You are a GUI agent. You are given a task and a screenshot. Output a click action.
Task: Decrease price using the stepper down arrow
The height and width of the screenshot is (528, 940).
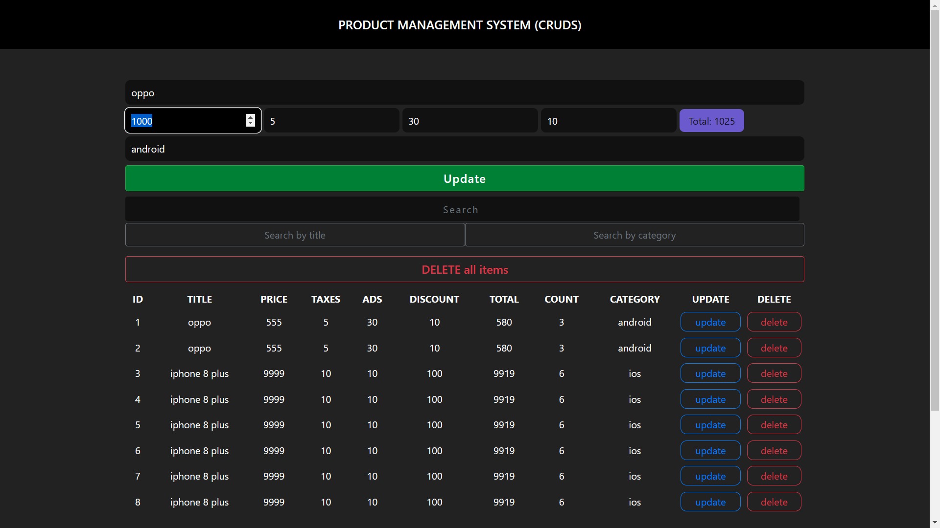(250, 124)
